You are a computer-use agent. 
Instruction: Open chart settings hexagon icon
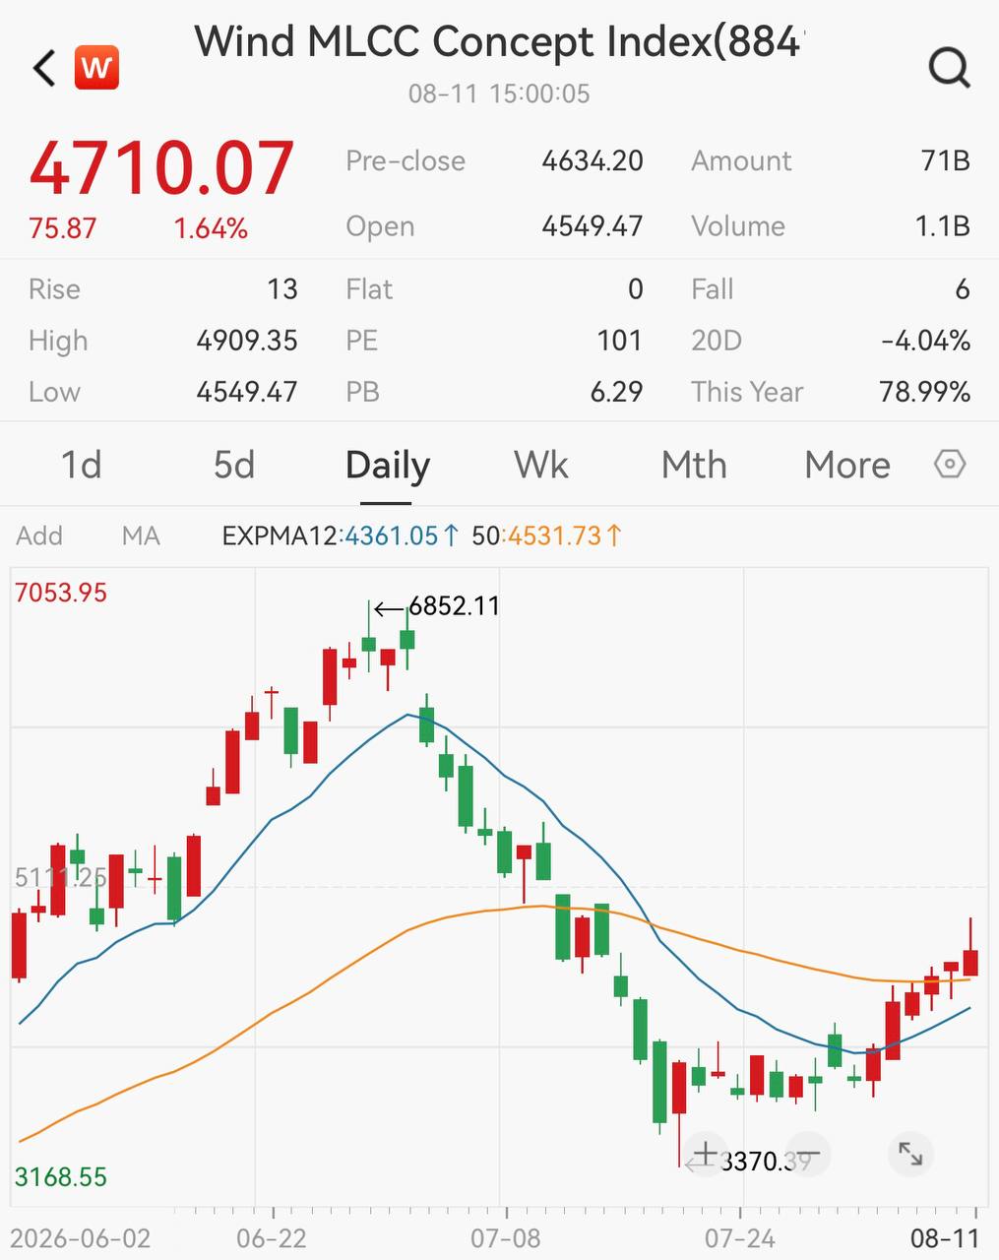click(x=950, y=464)
